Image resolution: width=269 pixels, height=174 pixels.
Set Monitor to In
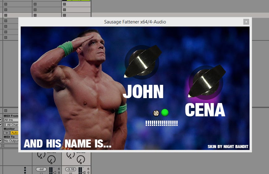pos(7,133)
